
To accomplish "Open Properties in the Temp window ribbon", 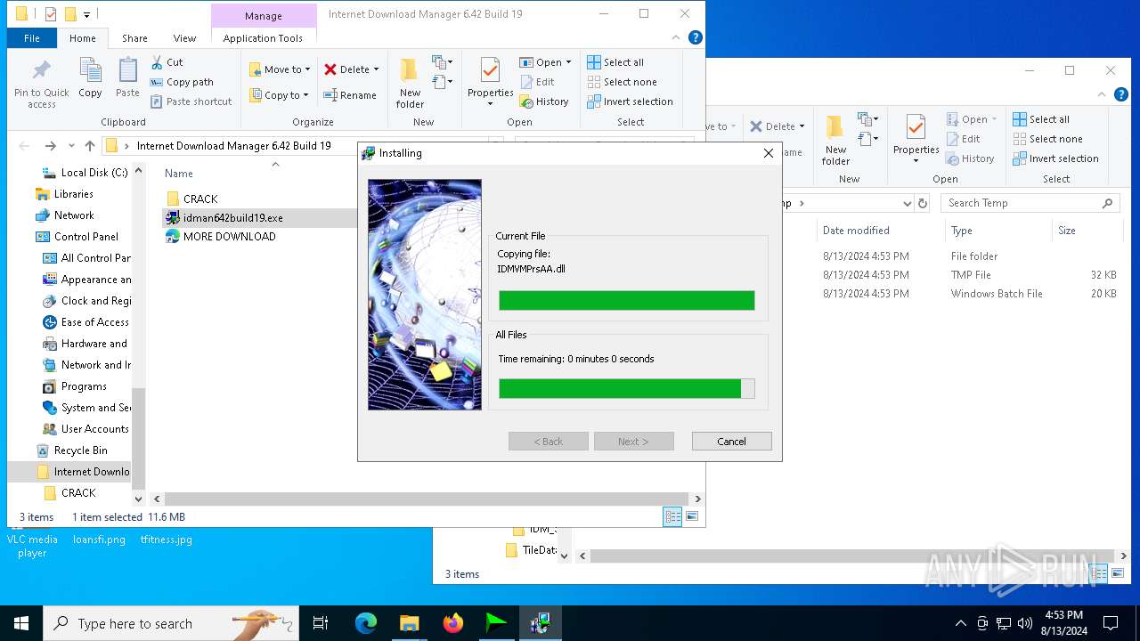I will pos(916,139).
